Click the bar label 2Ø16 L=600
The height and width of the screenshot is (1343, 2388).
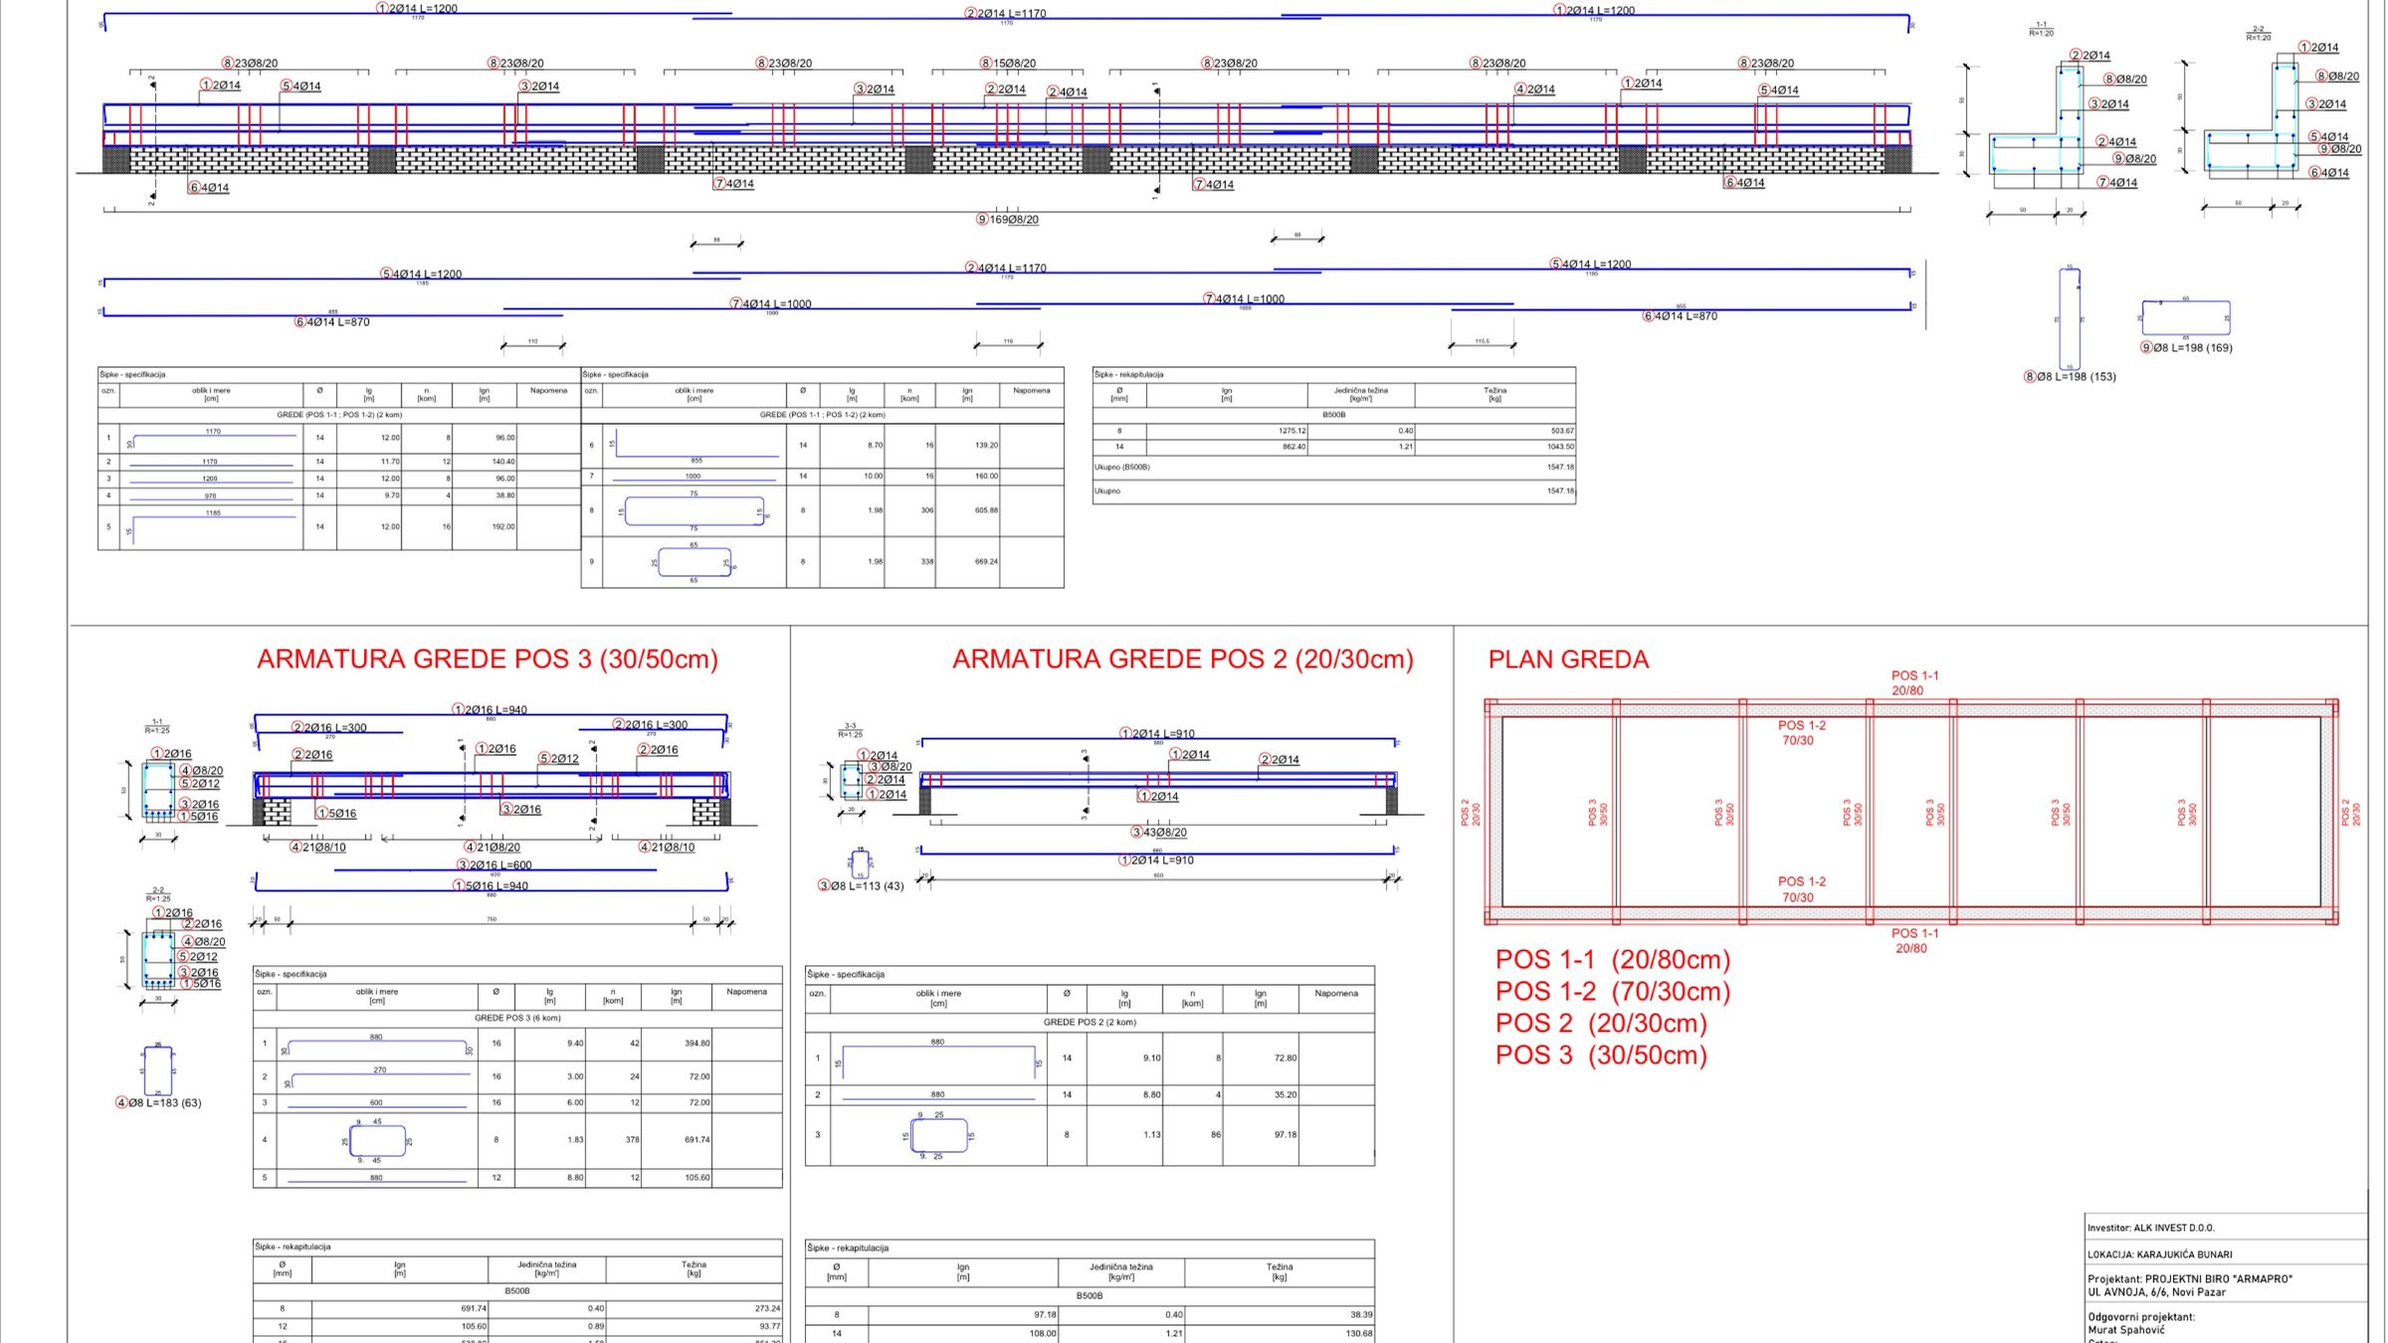(x=495, y=865)
